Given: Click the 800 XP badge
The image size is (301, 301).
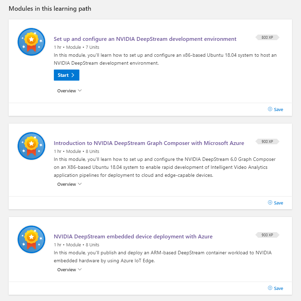Looking at the screenshot, I should tap(267, 37).
